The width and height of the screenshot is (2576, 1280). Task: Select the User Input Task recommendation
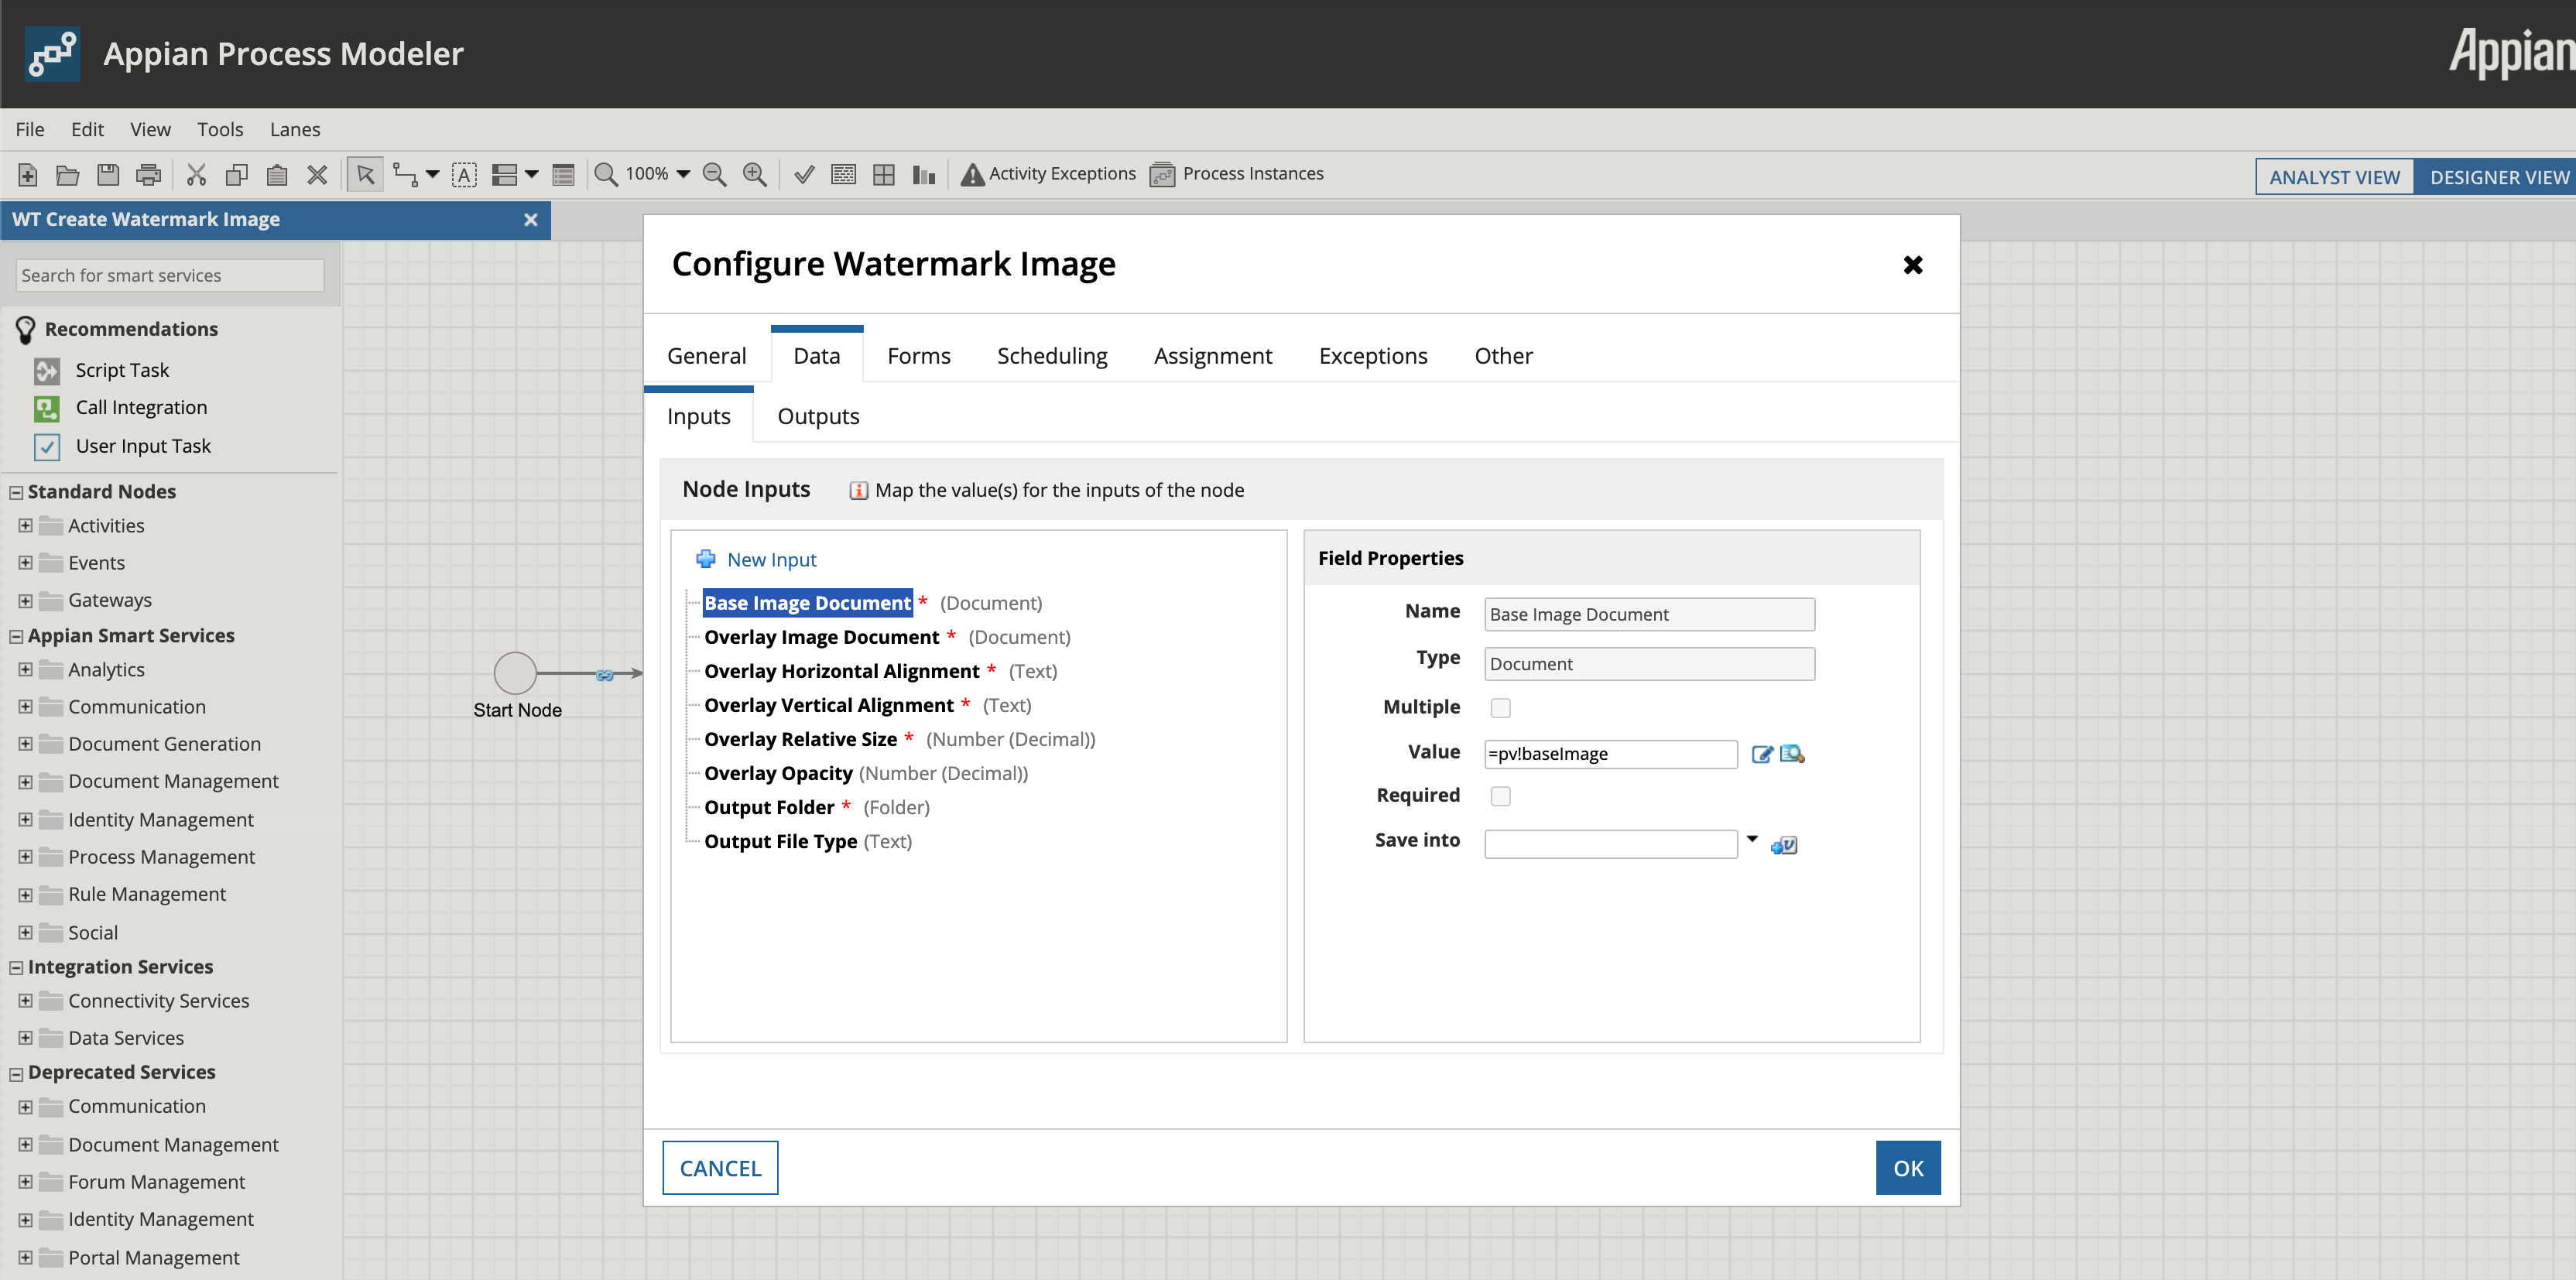click(x=143, y=446)
